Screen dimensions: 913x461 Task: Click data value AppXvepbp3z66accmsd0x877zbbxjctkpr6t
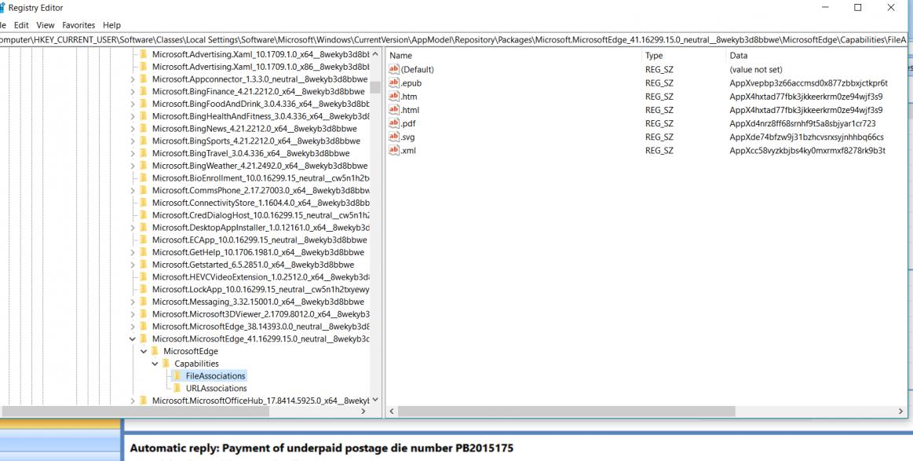(809, 82)
